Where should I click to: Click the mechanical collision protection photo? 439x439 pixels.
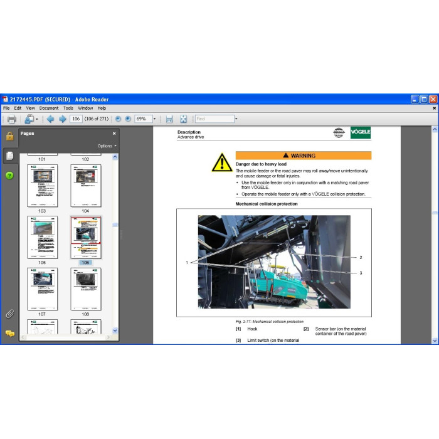[x=274, y=262]
